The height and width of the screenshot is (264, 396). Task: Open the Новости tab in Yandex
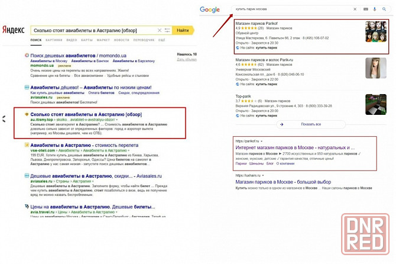(x=122, y=40)
